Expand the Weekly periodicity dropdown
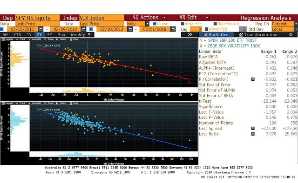The image size is (298, 183). coord(89,35)
